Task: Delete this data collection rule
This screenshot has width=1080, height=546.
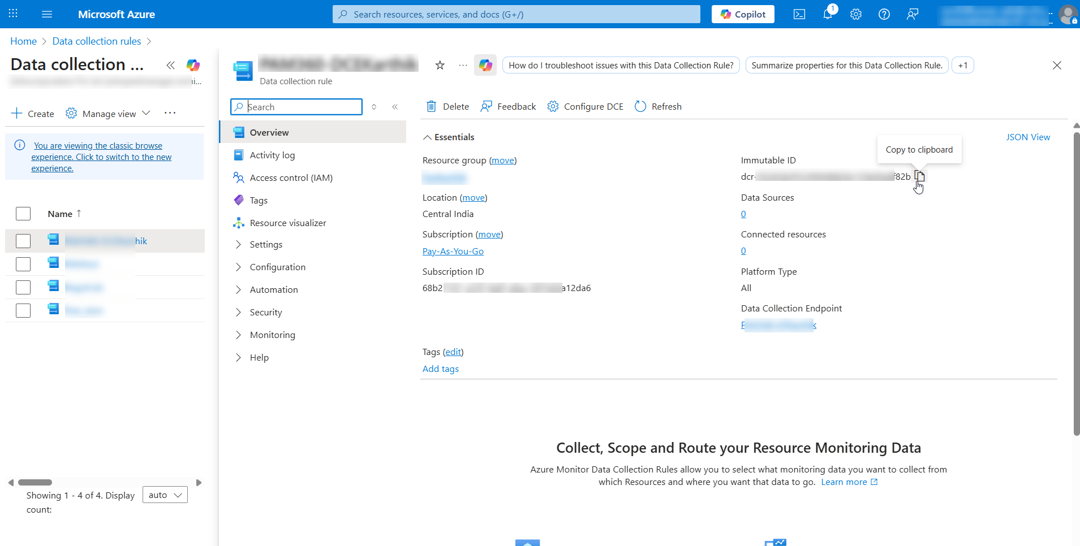Action: [x=446, y=106]
